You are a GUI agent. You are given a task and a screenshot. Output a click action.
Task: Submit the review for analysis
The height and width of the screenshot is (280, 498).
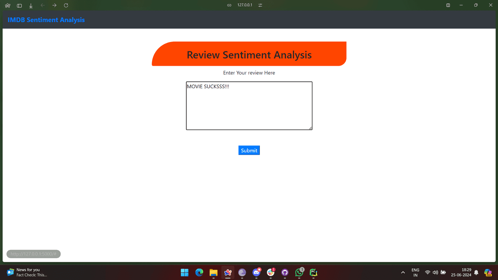pyautogui.click(x=249, y=150)
